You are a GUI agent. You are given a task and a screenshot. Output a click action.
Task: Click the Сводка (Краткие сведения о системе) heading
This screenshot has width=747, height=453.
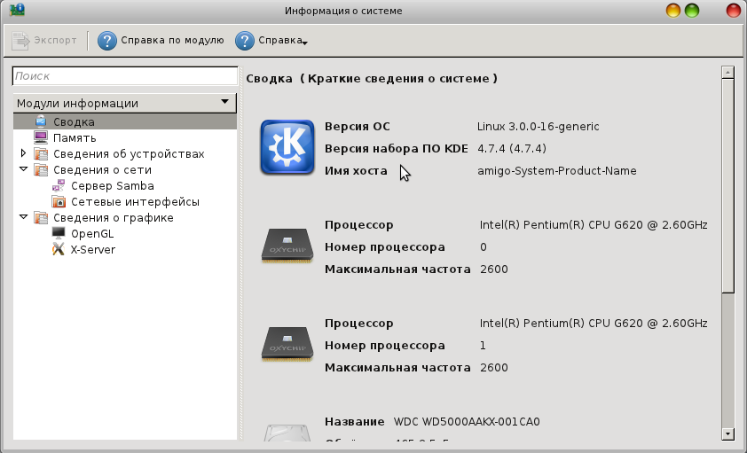pyautogui.click(x=372, y=79)
